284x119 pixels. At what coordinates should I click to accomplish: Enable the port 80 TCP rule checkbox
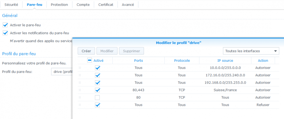[x=97, y=97]
